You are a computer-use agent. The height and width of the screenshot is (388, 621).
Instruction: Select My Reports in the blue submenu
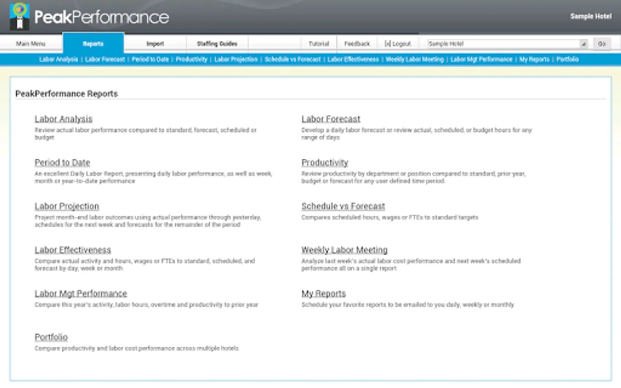pyautogui.click(x=534, y=59)
